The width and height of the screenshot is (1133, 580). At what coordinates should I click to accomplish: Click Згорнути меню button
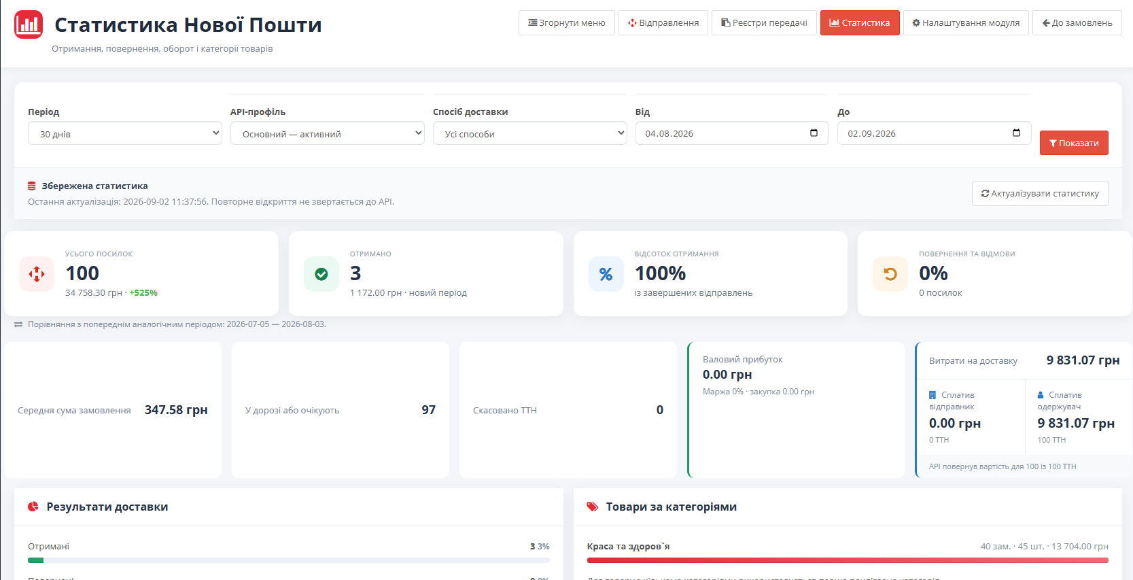pos(567,22)
